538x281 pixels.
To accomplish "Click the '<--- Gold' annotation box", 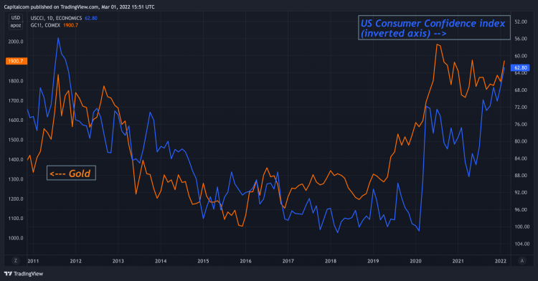I will pos(71,173).
